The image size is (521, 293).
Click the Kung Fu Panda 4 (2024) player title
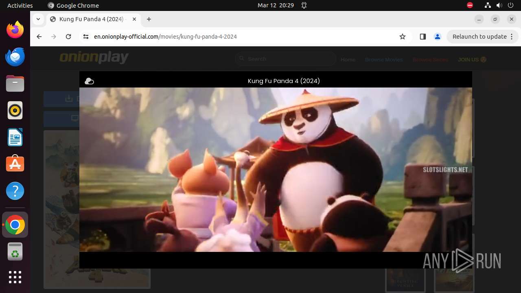pos(284,81)
